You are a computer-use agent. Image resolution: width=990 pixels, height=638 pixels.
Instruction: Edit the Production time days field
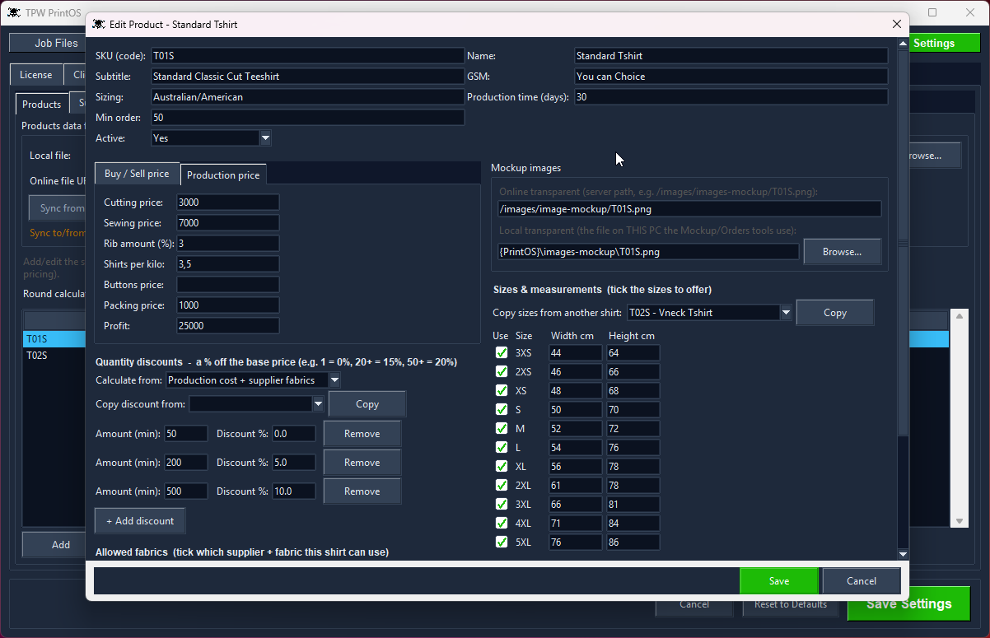tap(731, 97)
